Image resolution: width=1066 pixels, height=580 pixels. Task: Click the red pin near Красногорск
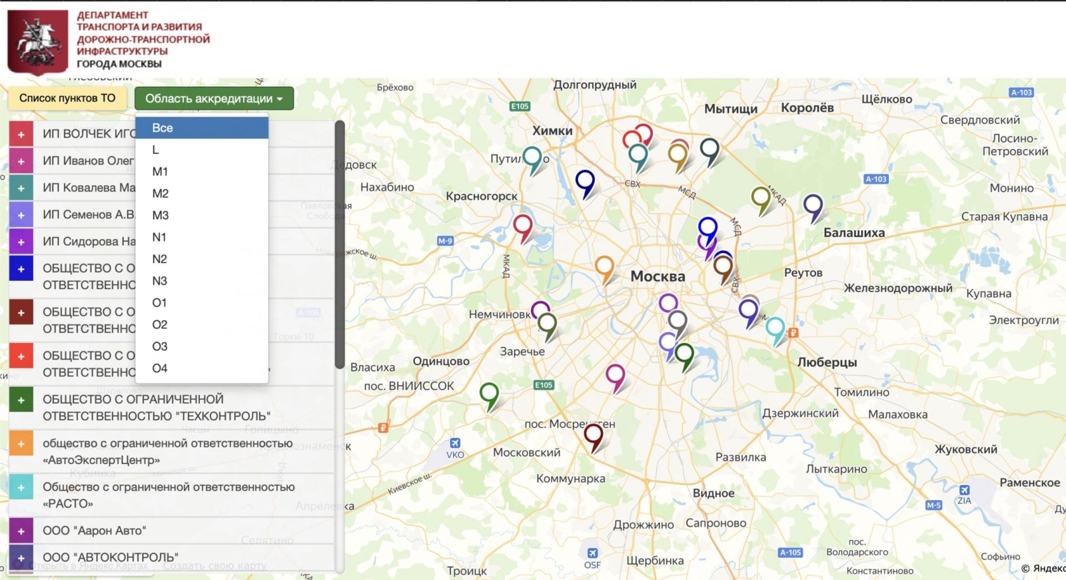point(523,226)
